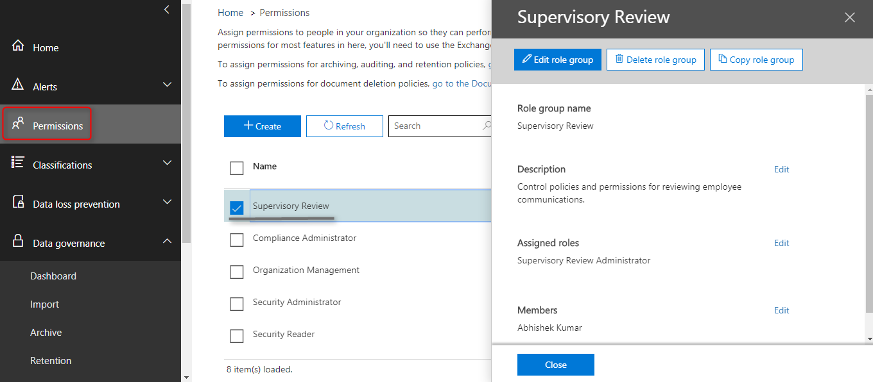Image resolution: width=873 pixels, height=382 pixels.
Task: Click the circular arrow Refresh icon
Action: 329,126
